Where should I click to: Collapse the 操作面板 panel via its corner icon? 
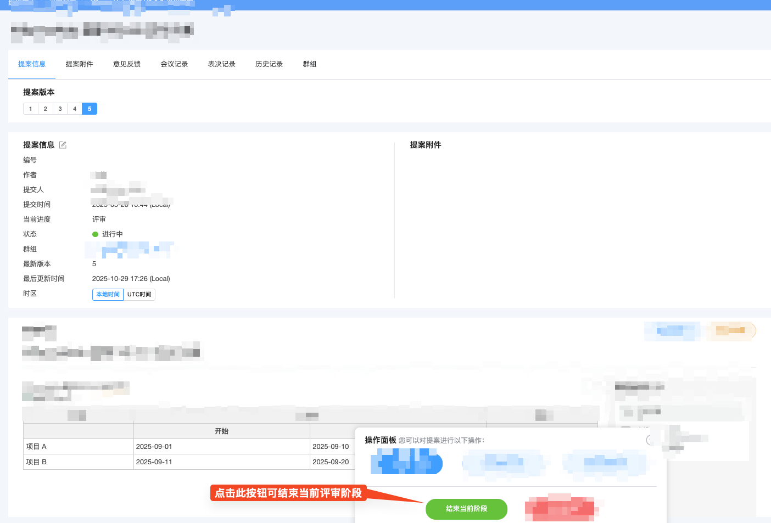tap(651, 439)
